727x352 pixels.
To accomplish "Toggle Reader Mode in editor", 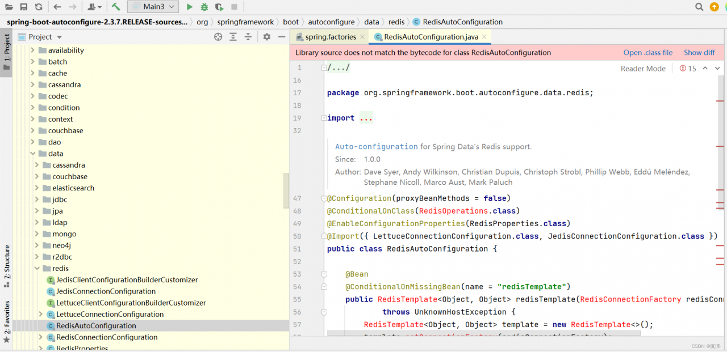I will [643, 68].
